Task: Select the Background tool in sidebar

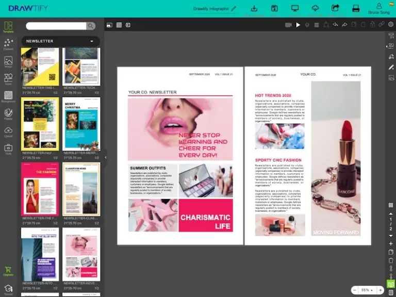Action: point(8,96)
